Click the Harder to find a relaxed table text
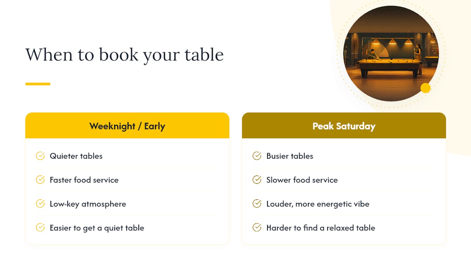This screenshot has height=265, width=471. point(321,228)
